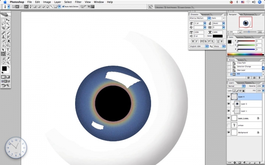Select the Slice tool
This screenshot has width=265, height=165.
(8, 28)
